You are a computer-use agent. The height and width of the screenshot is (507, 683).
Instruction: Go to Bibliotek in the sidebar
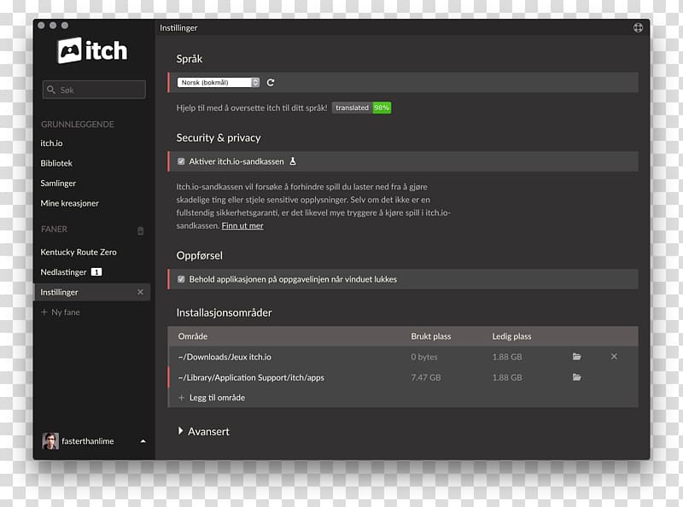tap(56, 163)
